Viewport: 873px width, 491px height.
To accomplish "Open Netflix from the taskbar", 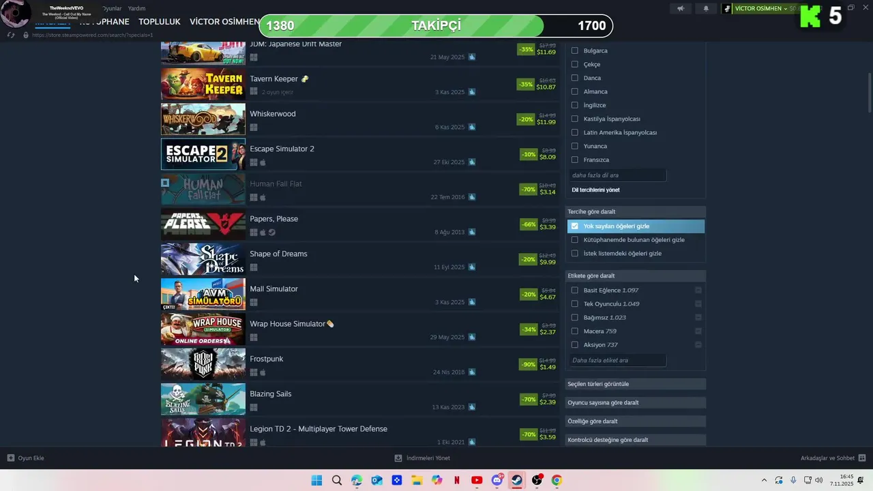I will tap(457, 480).
